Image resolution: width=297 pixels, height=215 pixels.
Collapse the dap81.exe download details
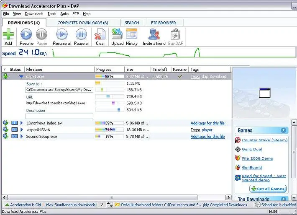tap(21, 77)
